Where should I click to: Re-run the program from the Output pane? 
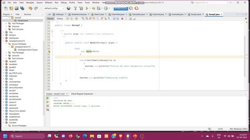[x=48, y=98]
